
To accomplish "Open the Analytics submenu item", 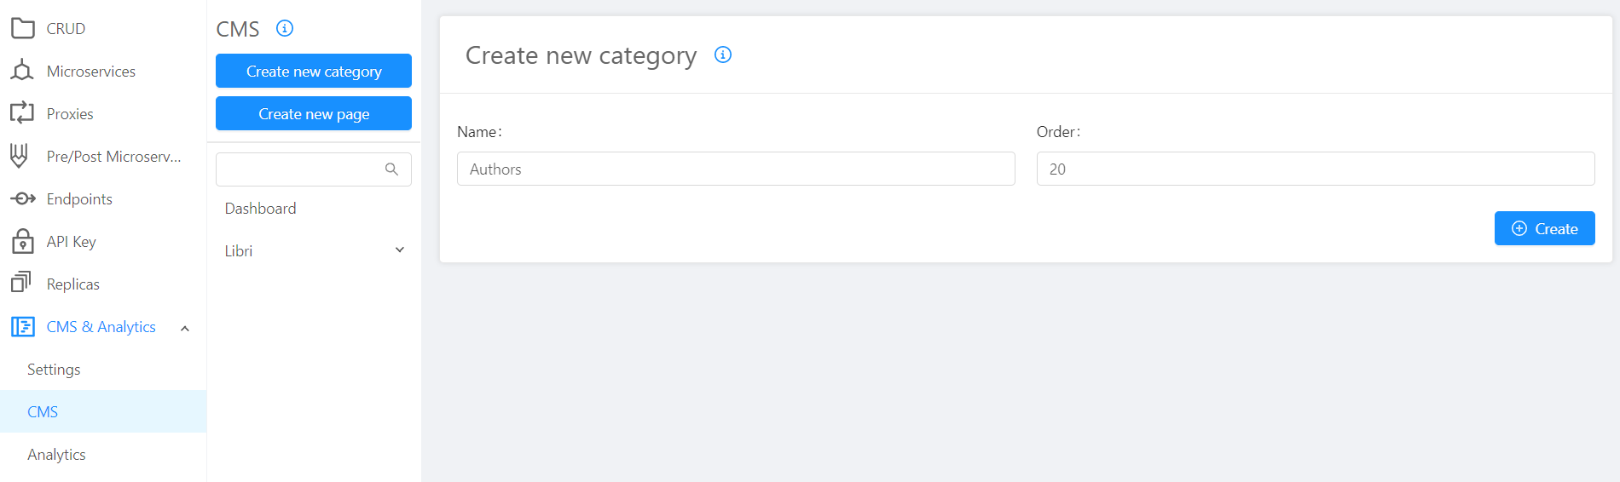I will 56,454.
